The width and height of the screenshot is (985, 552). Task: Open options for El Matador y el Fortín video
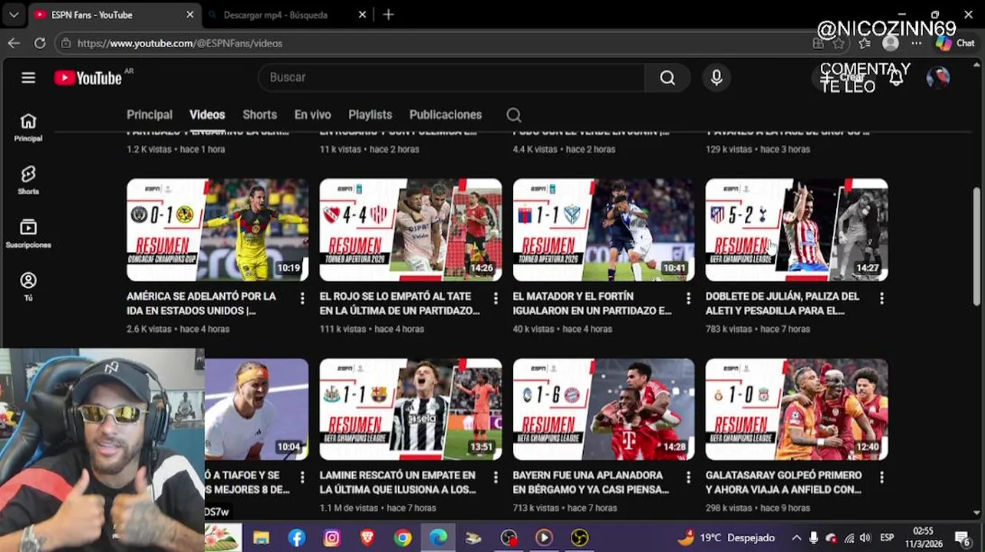(688, 297)
